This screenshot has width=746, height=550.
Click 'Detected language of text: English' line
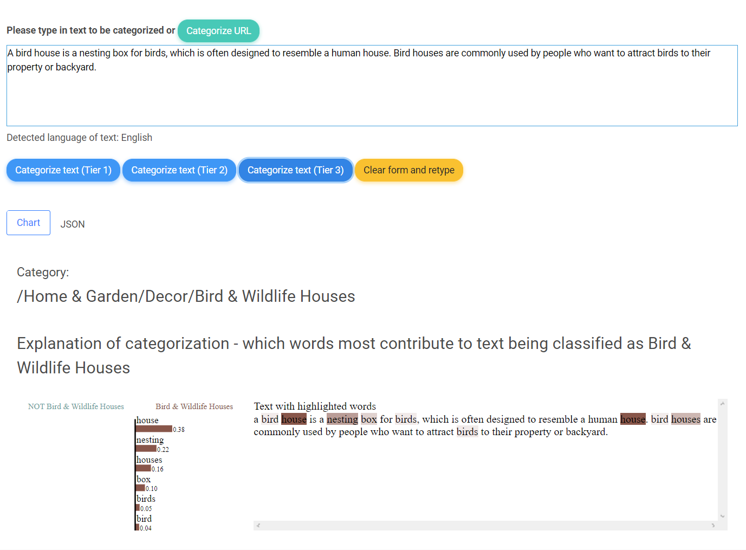pos(79,138)
